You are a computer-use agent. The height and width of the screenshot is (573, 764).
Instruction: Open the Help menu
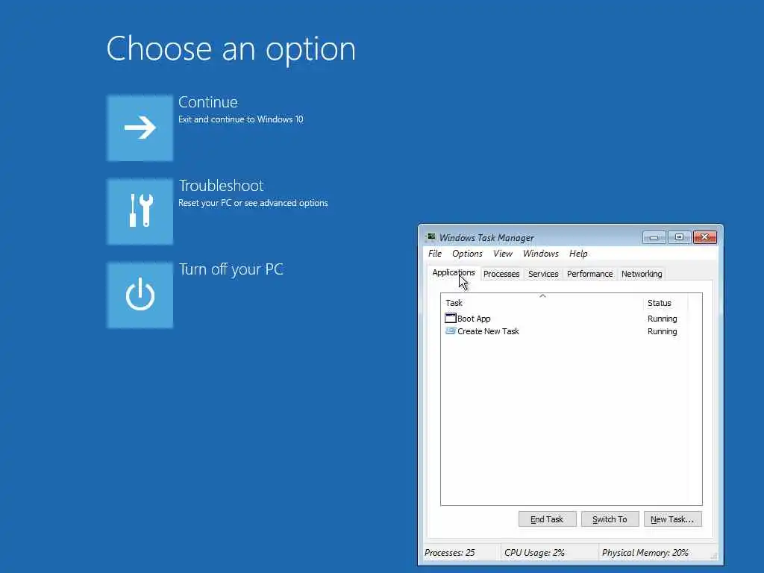(x=578, y=254)
